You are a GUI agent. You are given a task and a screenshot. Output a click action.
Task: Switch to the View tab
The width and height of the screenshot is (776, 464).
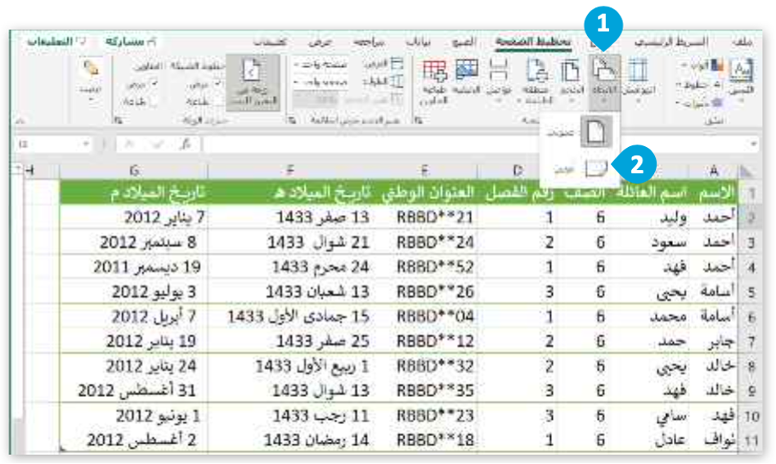pos(320,42)
